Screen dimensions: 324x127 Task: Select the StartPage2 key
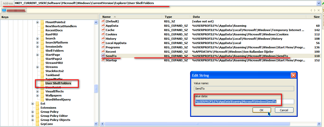pyautogui.click(x=54, y=59)
